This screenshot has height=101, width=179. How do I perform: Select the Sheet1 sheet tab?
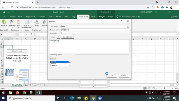pos(36,85)
